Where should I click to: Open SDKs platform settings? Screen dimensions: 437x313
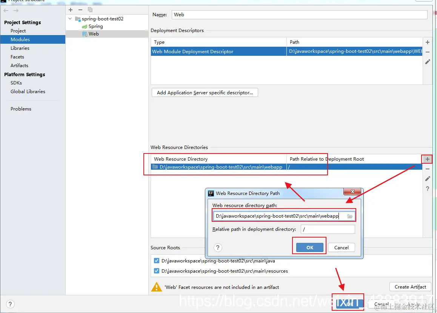[x=16, y=83]
